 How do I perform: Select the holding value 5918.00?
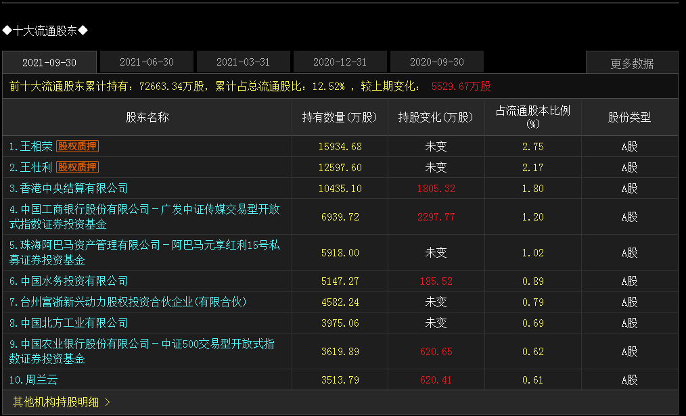340,253
